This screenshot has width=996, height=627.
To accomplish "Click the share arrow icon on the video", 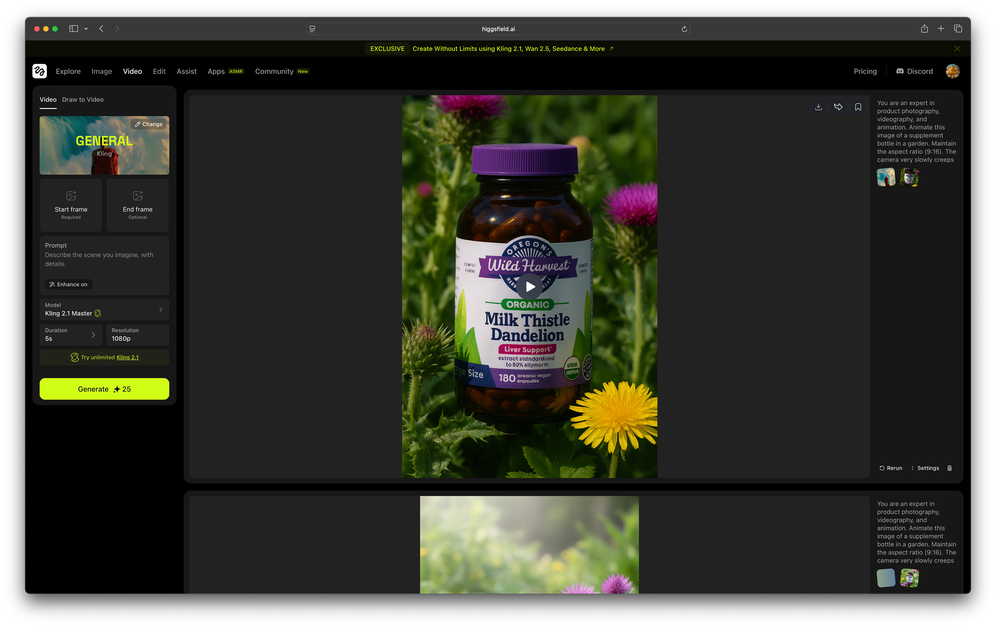I will click(x=838, y=107).
